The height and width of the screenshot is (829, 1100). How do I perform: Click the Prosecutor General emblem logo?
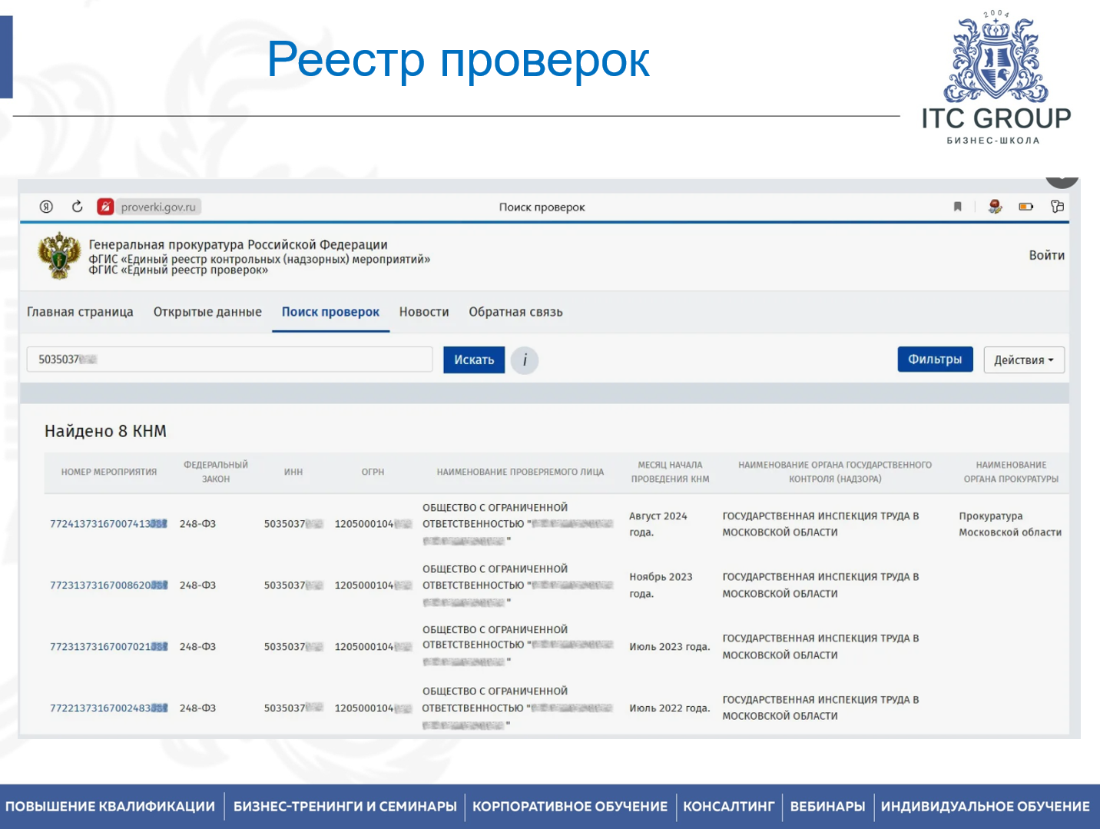[x=59, y=256]
